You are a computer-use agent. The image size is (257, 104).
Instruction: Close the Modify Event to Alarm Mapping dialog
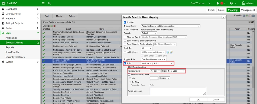(x=223, y=17)
